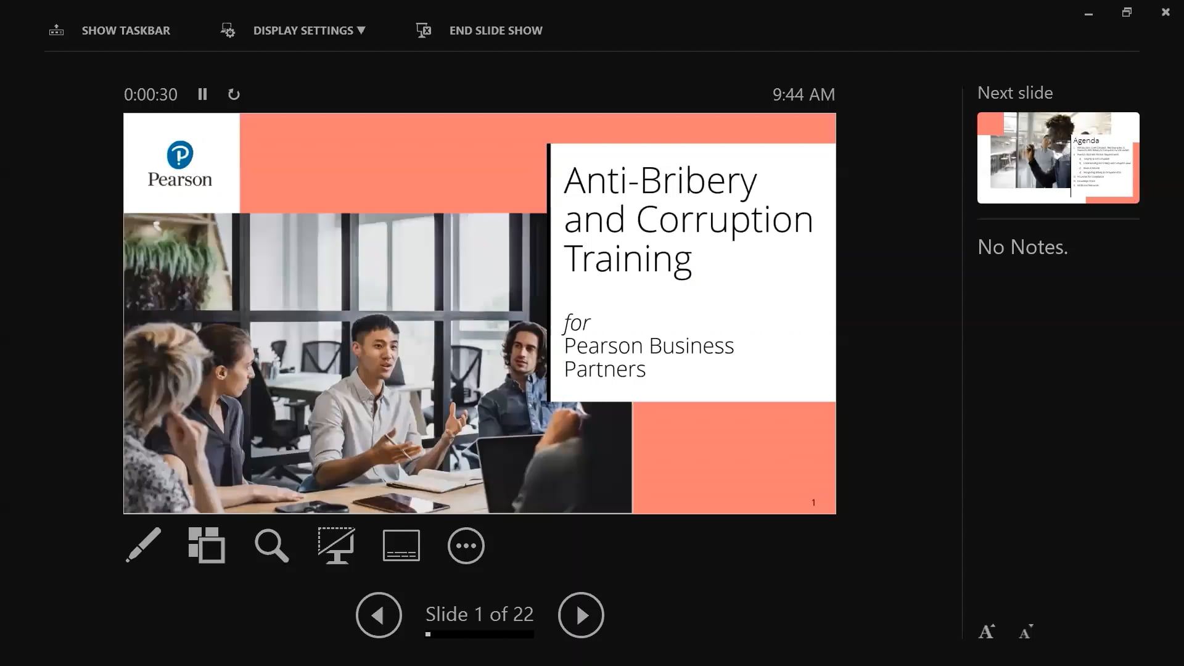Viewport: 1184px width, 666px height.
Task: Advance to the next slide
Action: 581,615
